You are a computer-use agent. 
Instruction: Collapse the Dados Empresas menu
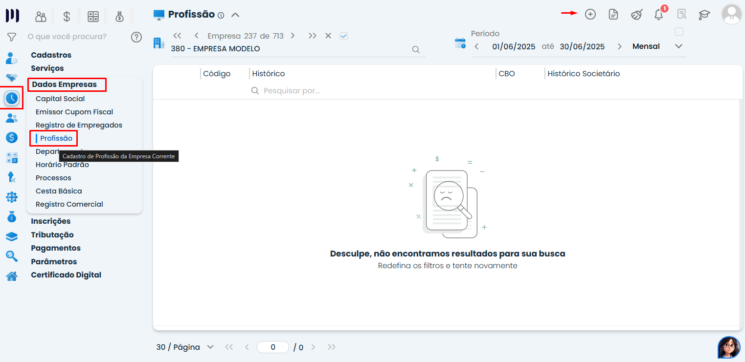65,85
